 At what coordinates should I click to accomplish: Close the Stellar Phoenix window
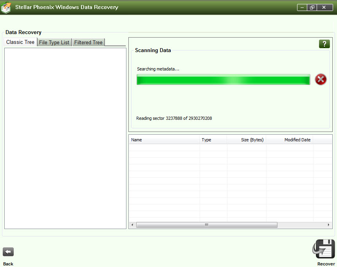point(324,7)
